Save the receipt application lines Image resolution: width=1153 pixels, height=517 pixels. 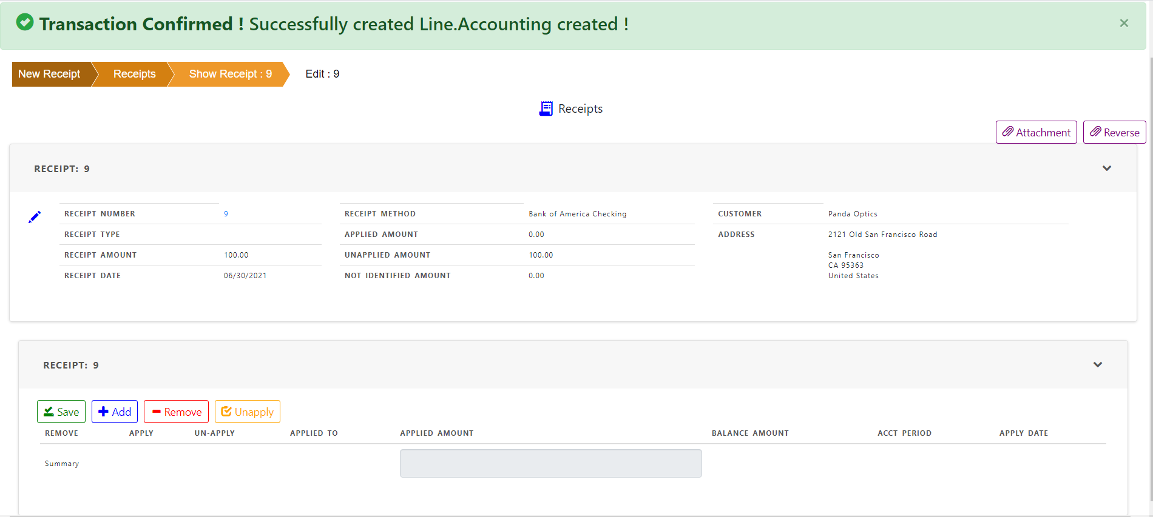[x=61, y=412]
